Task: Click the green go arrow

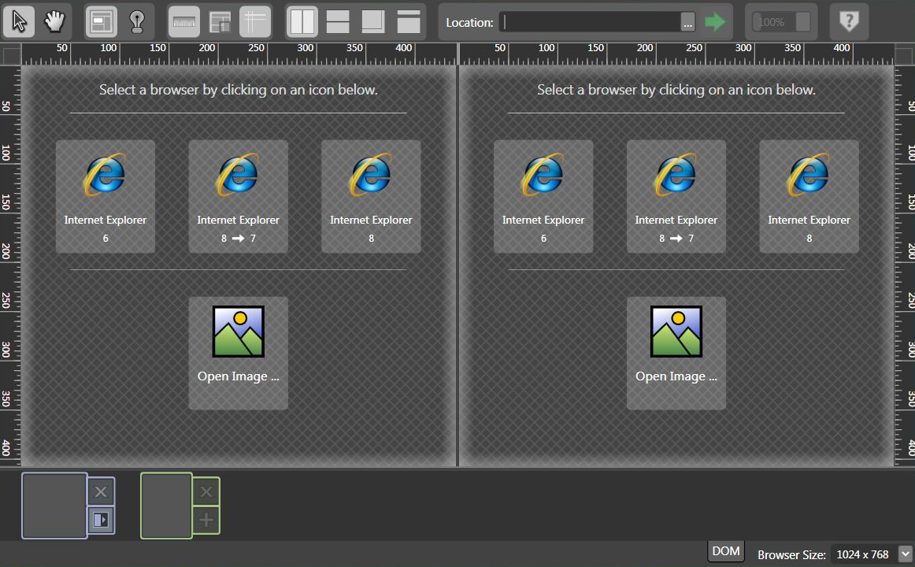Action: tap(715, 22)
